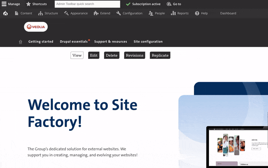This screenshot has height=168, width=268.
Task: Open the Drupal essentials navigation item
Action: click(74, 41)
